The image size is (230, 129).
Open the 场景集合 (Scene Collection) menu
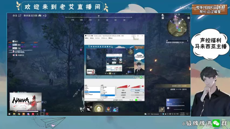(x=104, y=38)
